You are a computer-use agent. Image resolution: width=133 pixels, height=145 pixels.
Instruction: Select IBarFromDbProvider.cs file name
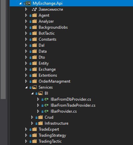pyautogui.click(x=71, y=99)
